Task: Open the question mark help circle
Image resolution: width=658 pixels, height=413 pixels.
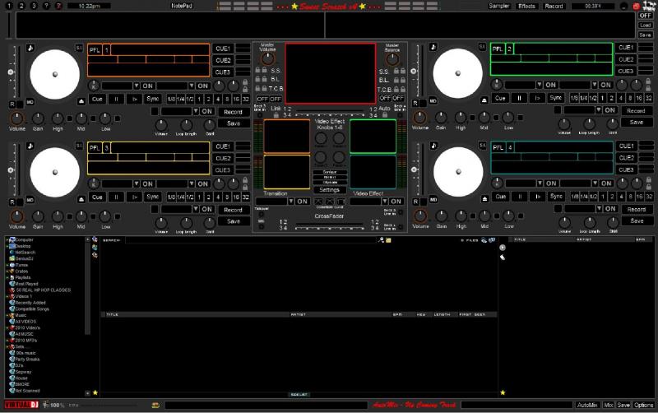Action: pyautogui.click(x=46, y=6)
